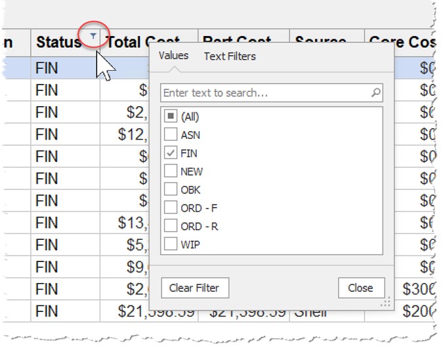Click the Close button in filter popup
441x346 pixels.
360,288
